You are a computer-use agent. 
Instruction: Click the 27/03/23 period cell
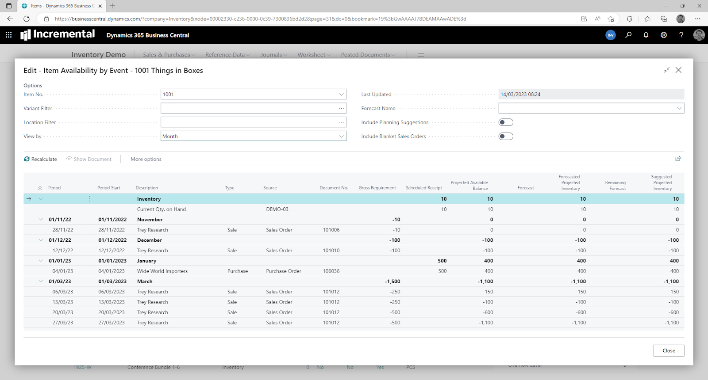63,323
